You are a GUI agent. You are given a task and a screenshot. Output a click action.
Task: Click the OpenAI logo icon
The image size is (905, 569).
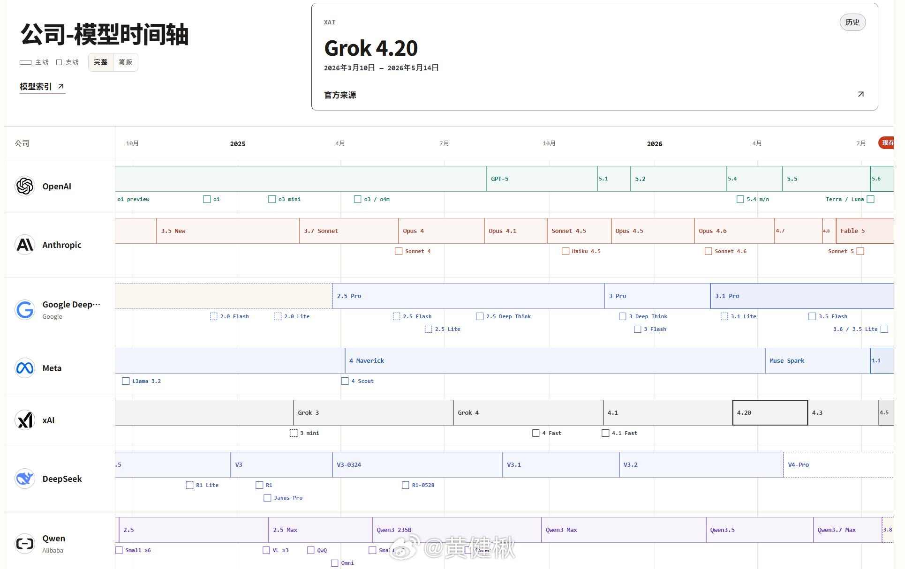[x=25, y=186]
